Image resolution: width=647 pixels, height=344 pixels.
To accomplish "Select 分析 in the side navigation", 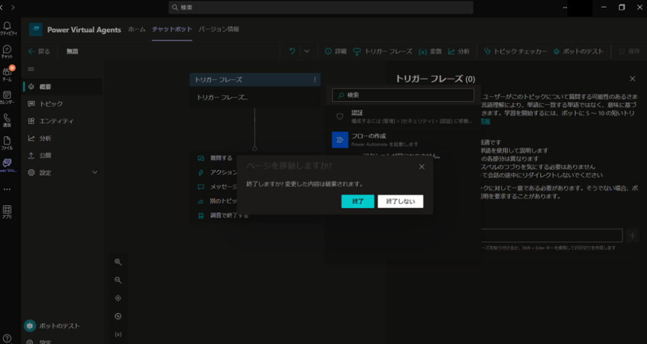I will click(63, 138).
